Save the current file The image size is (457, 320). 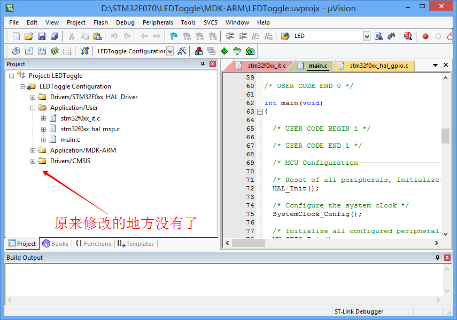coord(42,36)
